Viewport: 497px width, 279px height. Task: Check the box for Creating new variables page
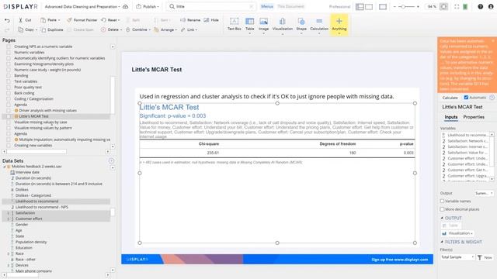point(9,146)
